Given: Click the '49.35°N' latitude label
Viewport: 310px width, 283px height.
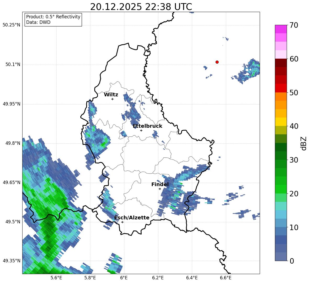Looking at the screenshot, I should tap(12, 261).
